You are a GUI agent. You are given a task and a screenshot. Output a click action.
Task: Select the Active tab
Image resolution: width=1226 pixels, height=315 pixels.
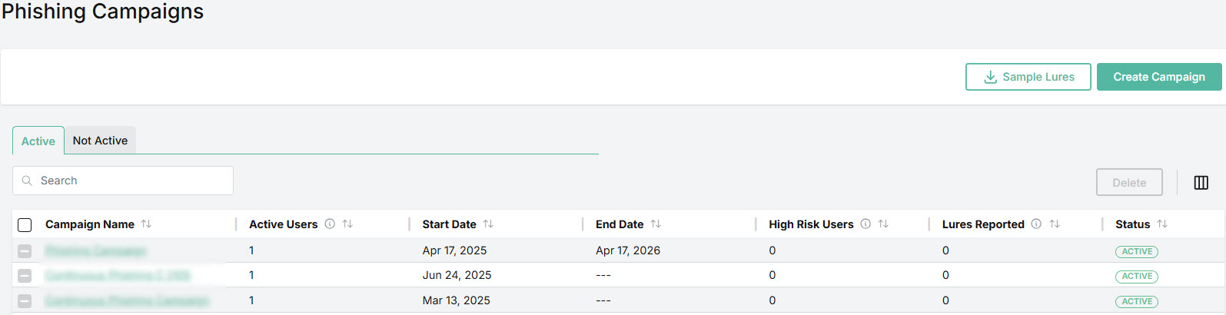tap(38, 141)
